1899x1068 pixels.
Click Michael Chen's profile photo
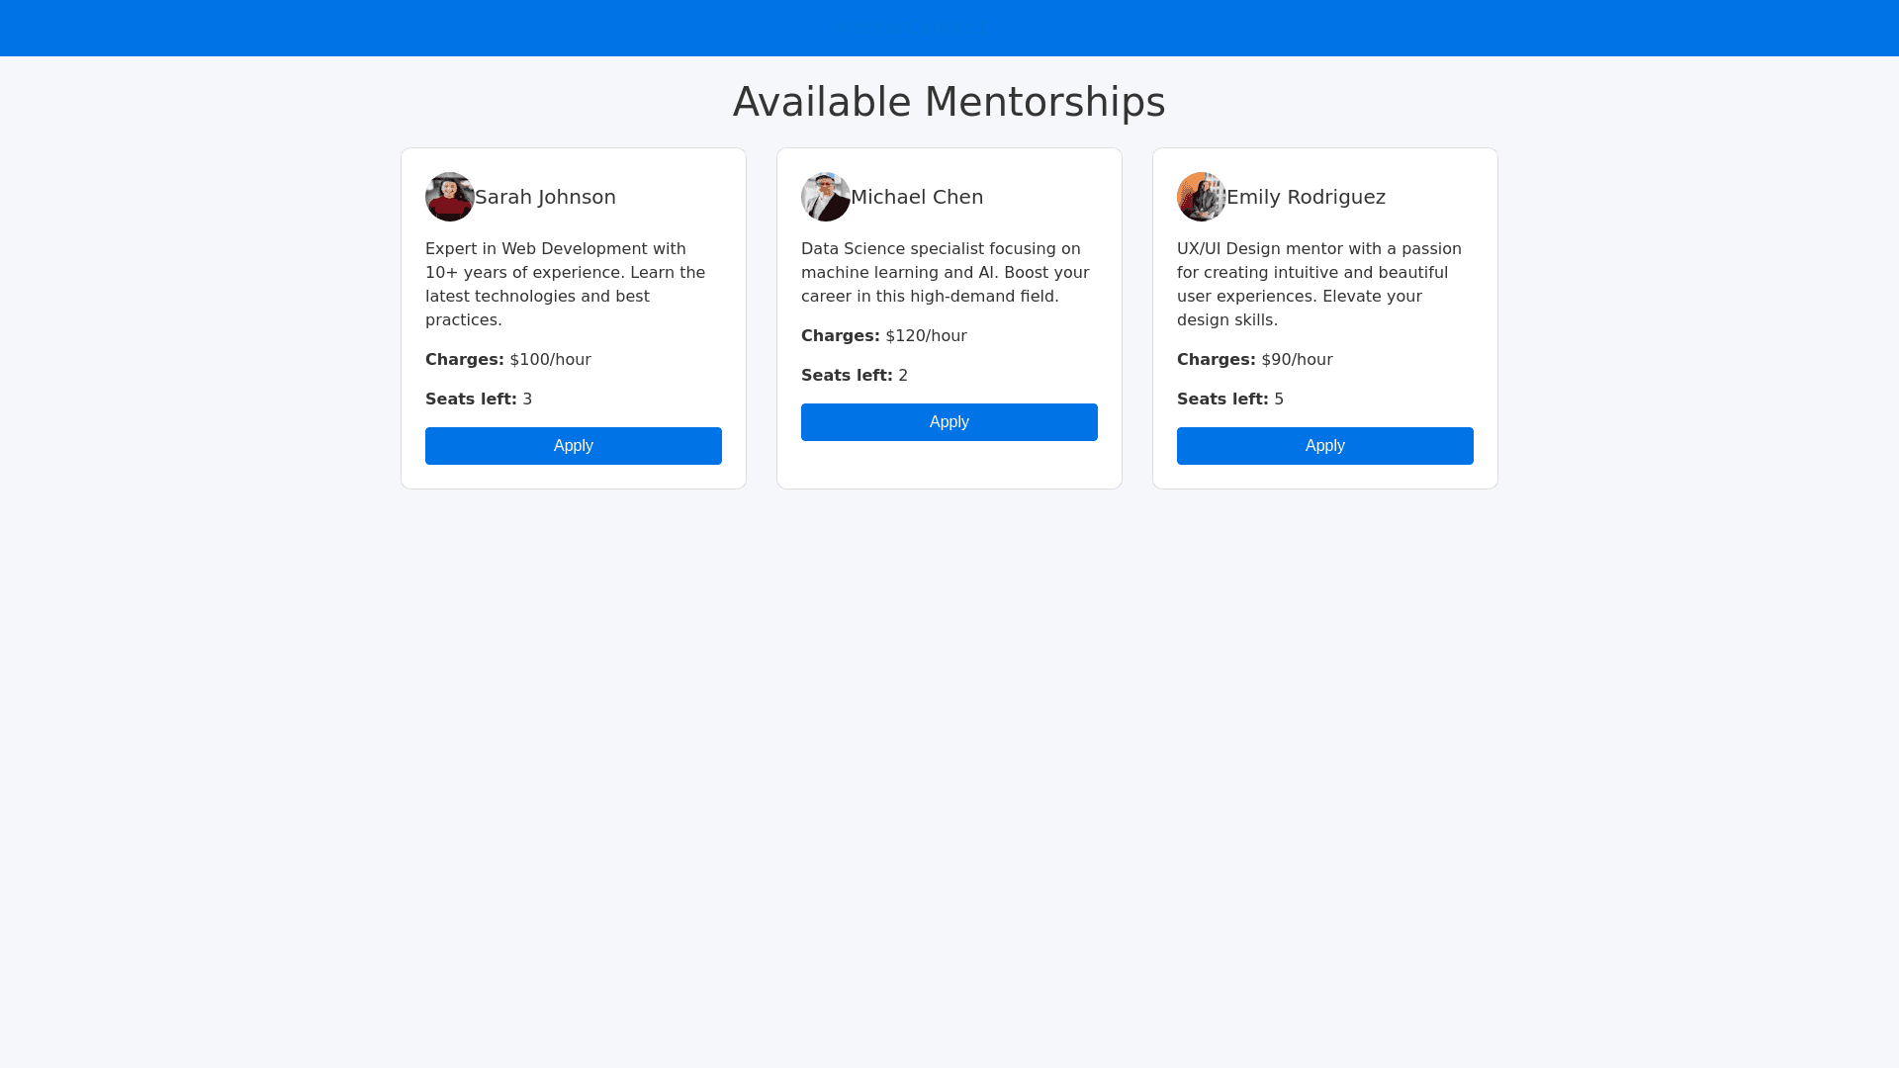[x=826, y=197]
